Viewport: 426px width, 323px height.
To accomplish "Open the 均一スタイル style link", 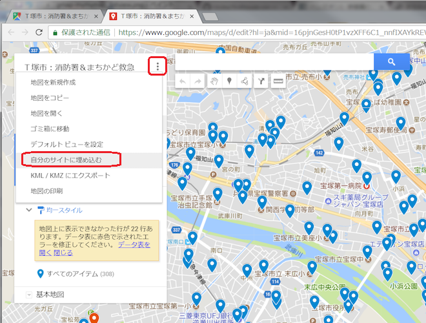I will pos(65,210).
